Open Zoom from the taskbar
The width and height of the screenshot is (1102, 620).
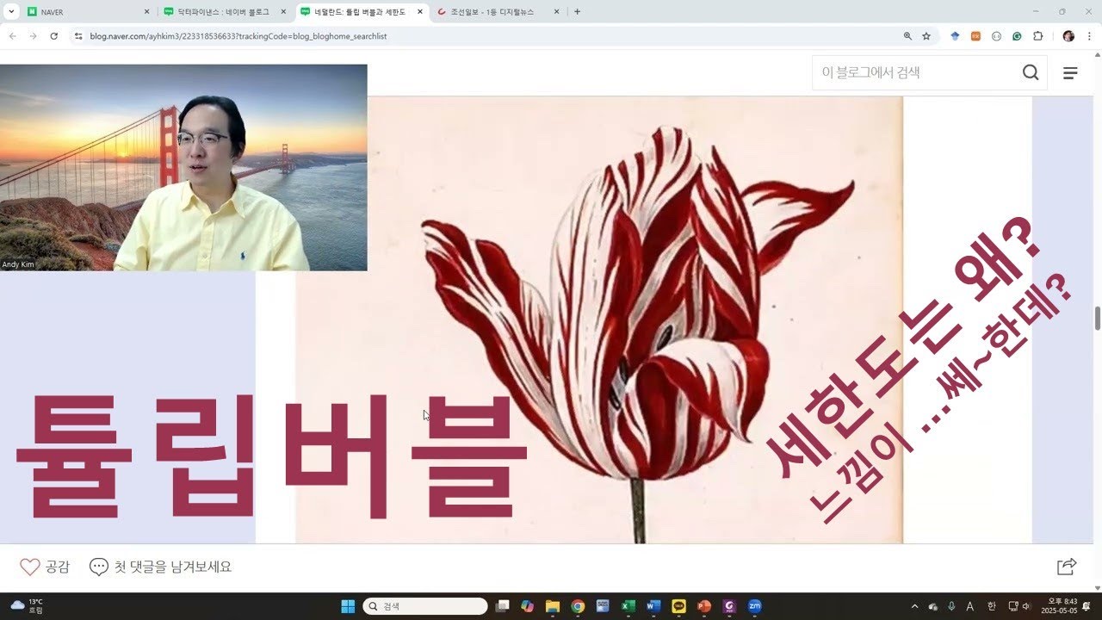(x=755, y=606)
